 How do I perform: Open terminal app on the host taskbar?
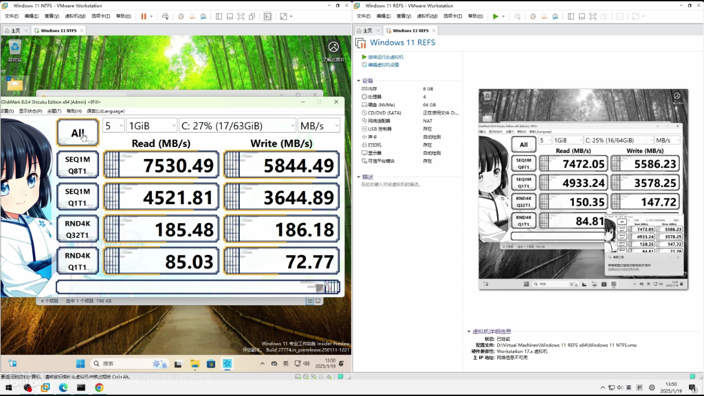[x=81, y=388]
